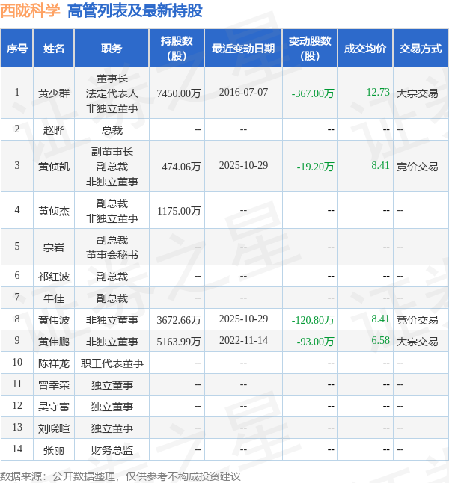Click 高管列表及最新持股 heading
Screen dimensions: 449x483
click(x=135, y=10)
